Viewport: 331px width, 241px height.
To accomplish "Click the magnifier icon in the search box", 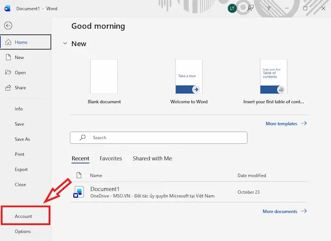I will (x=83, y=138).
